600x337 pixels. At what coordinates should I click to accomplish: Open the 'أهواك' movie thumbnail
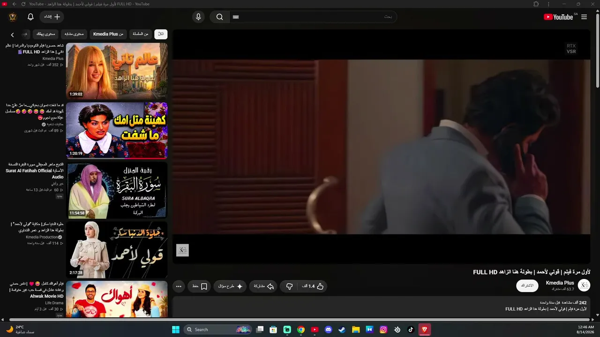(x=117, y=299)
